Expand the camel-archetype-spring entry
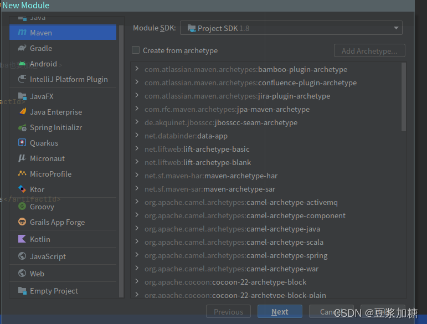This screenshot has height=324, width=427. pos(137,255)
